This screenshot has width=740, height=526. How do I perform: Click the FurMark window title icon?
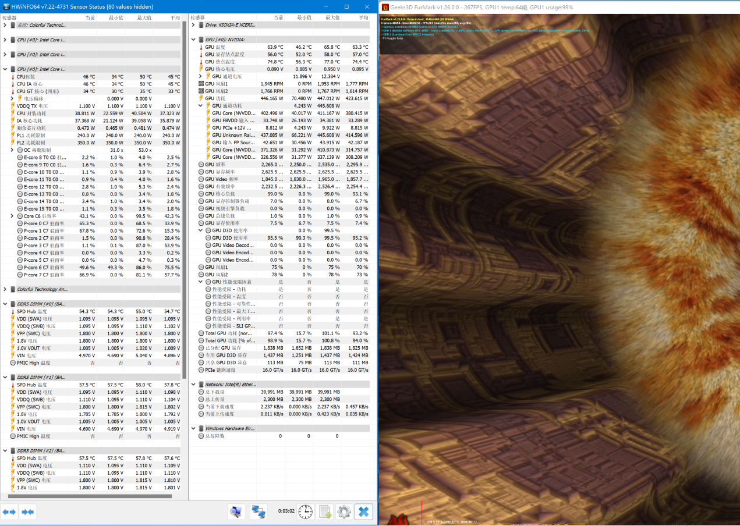pyautogui.click(x=385, y=7)
